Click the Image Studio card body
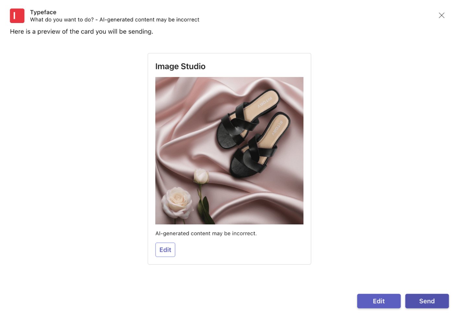 click(229, 158)
